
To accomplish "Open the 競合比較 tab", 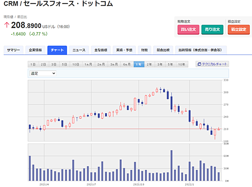I will point(163,50).
